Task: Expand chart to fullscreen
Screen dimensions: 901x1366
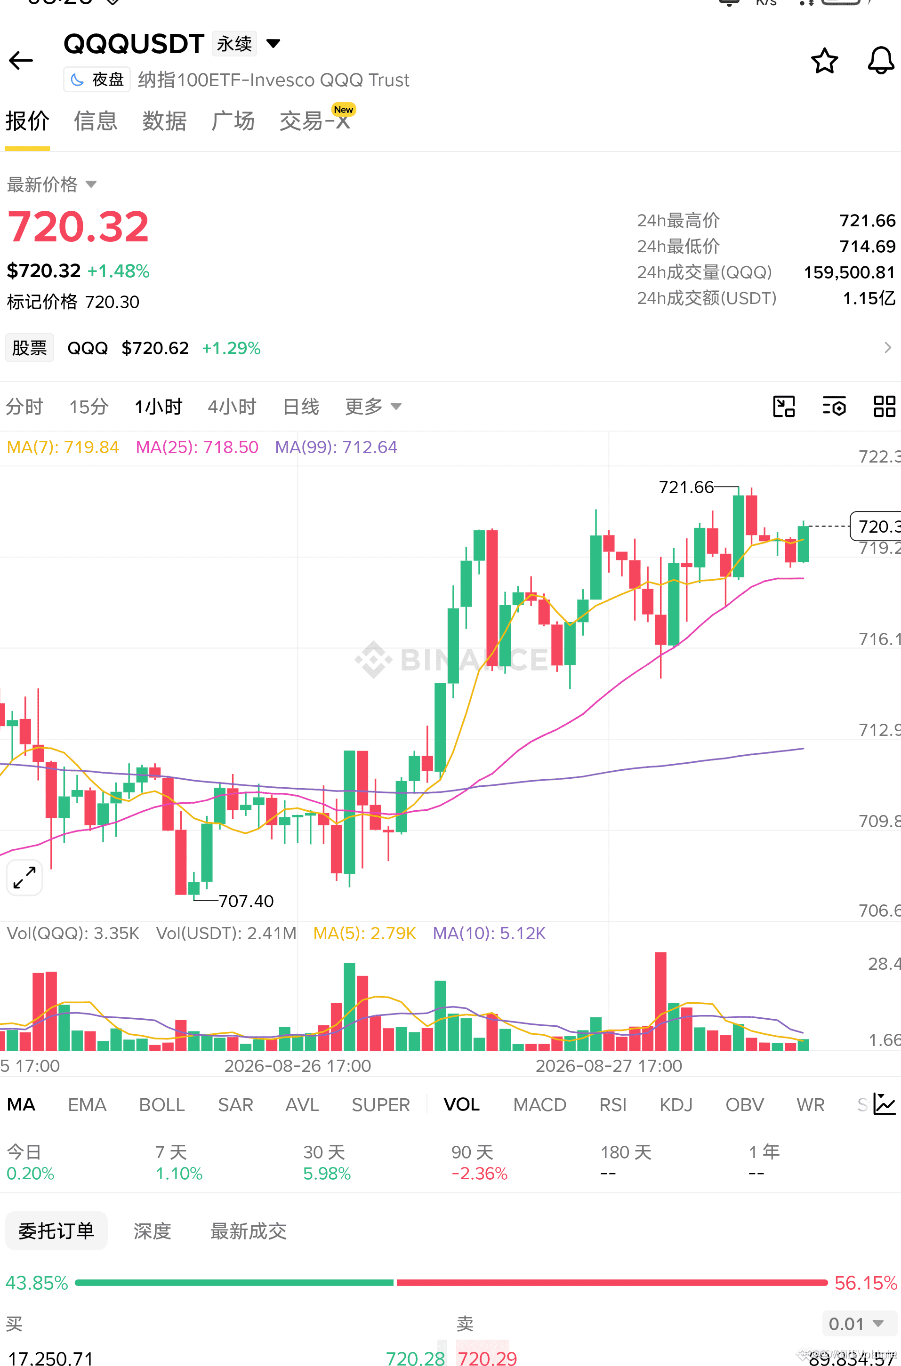Action: coord(24,877)
